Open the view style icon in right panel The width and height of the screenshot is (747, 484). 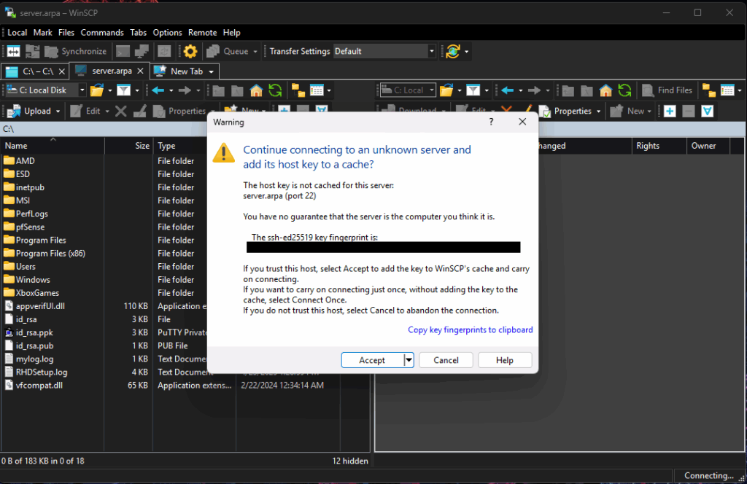pyautogui.click(x=727, y=90)
